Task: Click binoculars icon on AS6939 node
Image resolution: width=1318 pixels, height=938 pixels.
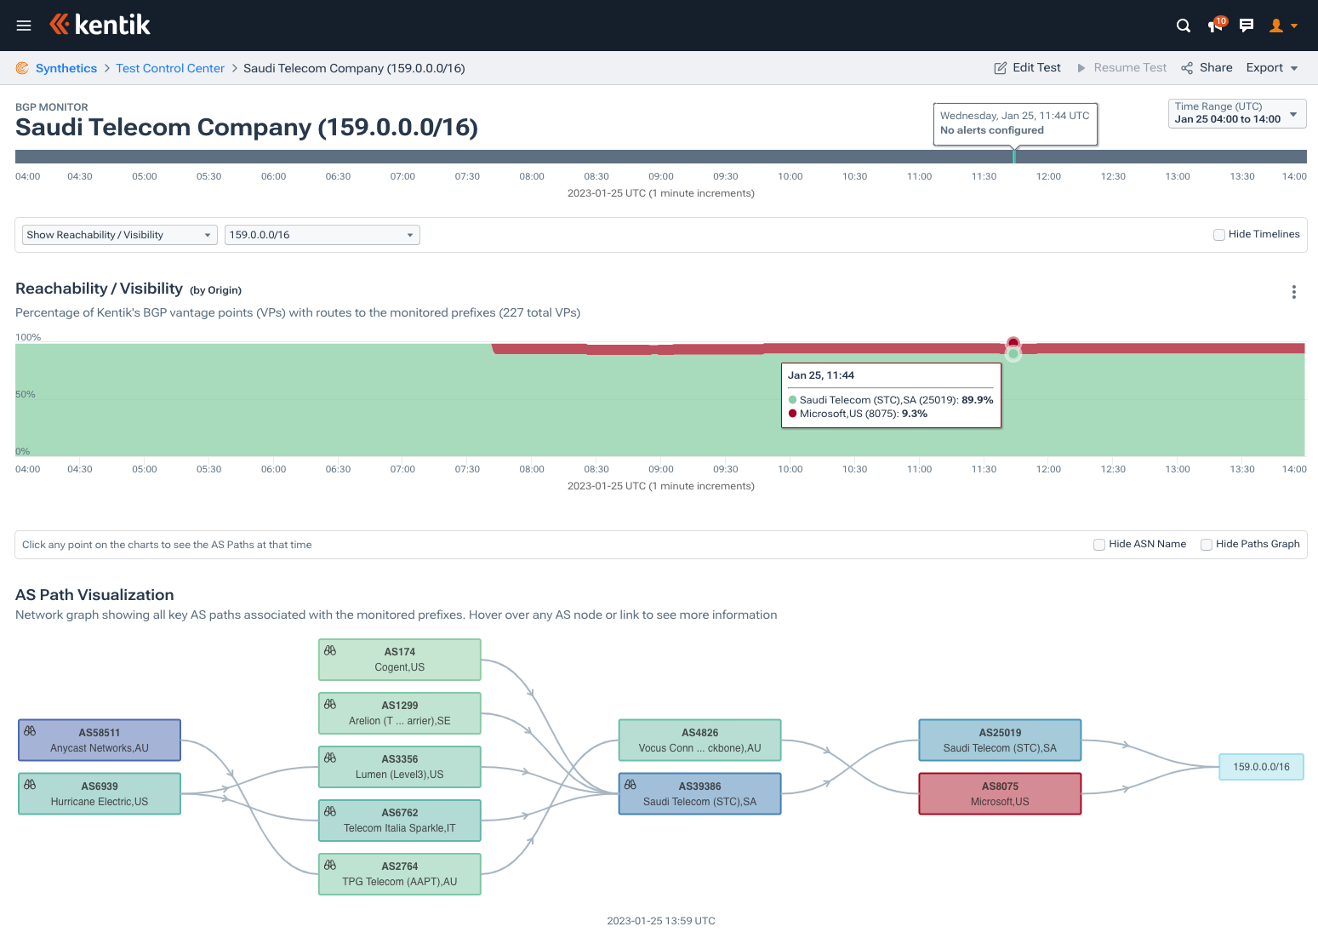Action: tap(30, 785)
